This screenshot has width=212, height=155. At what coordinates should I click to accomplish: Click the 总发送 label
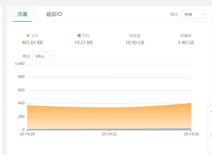[x=135, y=35]
